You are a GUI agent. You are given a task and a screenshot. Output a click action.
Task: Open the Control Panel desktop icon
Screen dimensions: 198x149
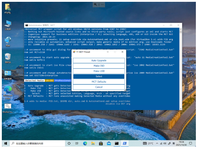(x=8, y=74)
